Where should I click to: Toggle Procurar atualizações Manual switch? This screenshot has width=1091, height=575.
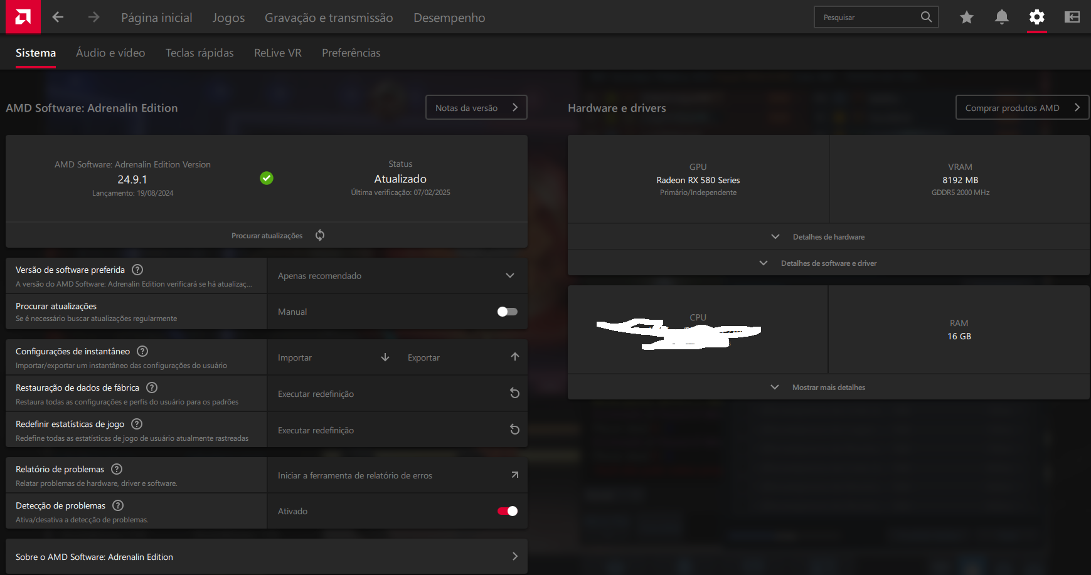pos(508,312)
